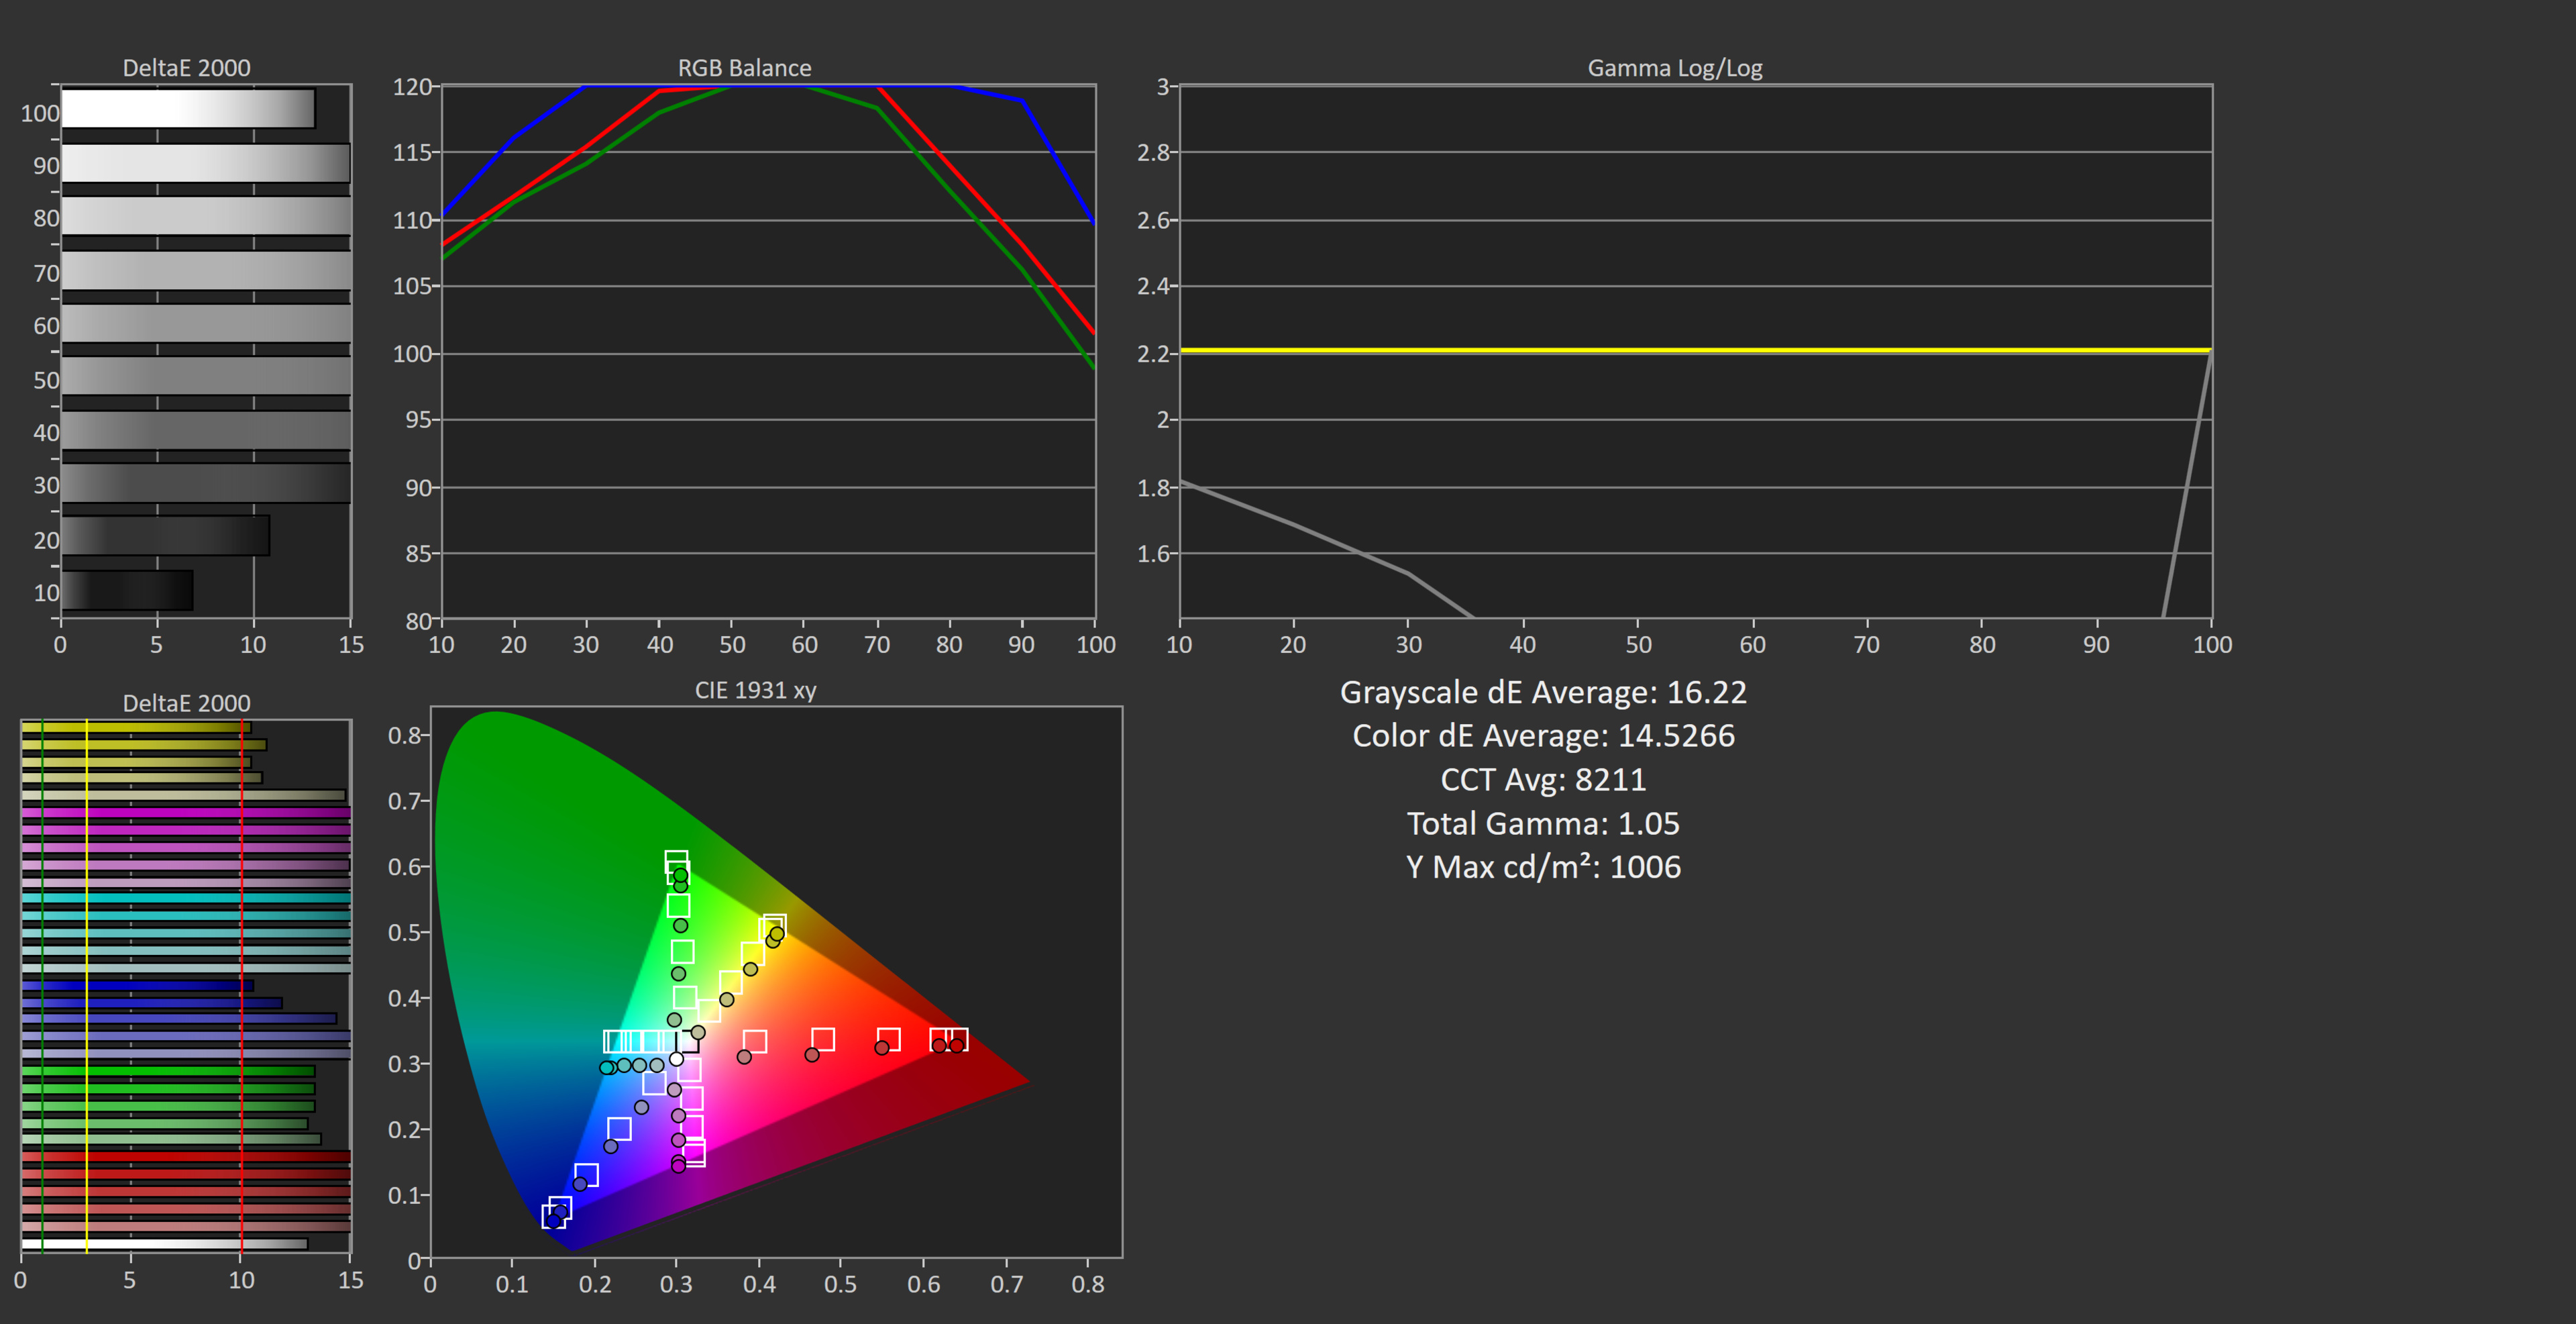Click the topmost yellow color DeltaE bar
This screenshot has height=1324, width=2576.
point(135,728)
